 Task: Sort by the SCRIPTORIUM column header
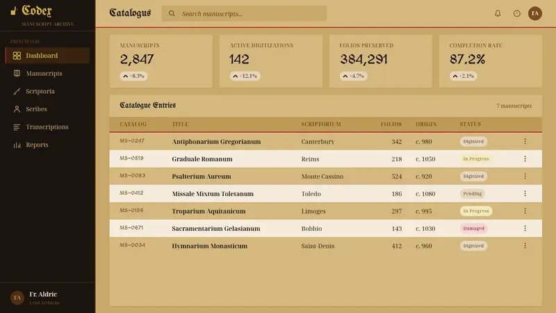[321, 125]
